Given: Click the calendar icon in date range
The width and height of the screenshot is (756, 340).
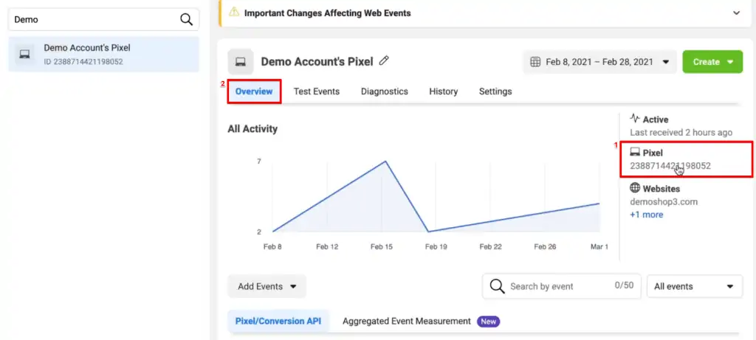Looking at the screenshot, I should pyautogui.click(x=535, y=62).
